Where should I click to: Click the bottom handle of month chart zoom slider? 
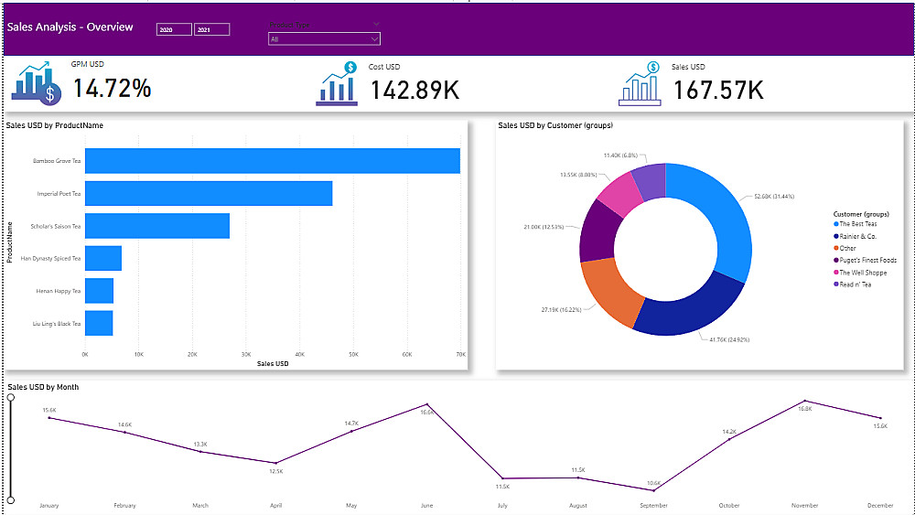click(10, 499)
